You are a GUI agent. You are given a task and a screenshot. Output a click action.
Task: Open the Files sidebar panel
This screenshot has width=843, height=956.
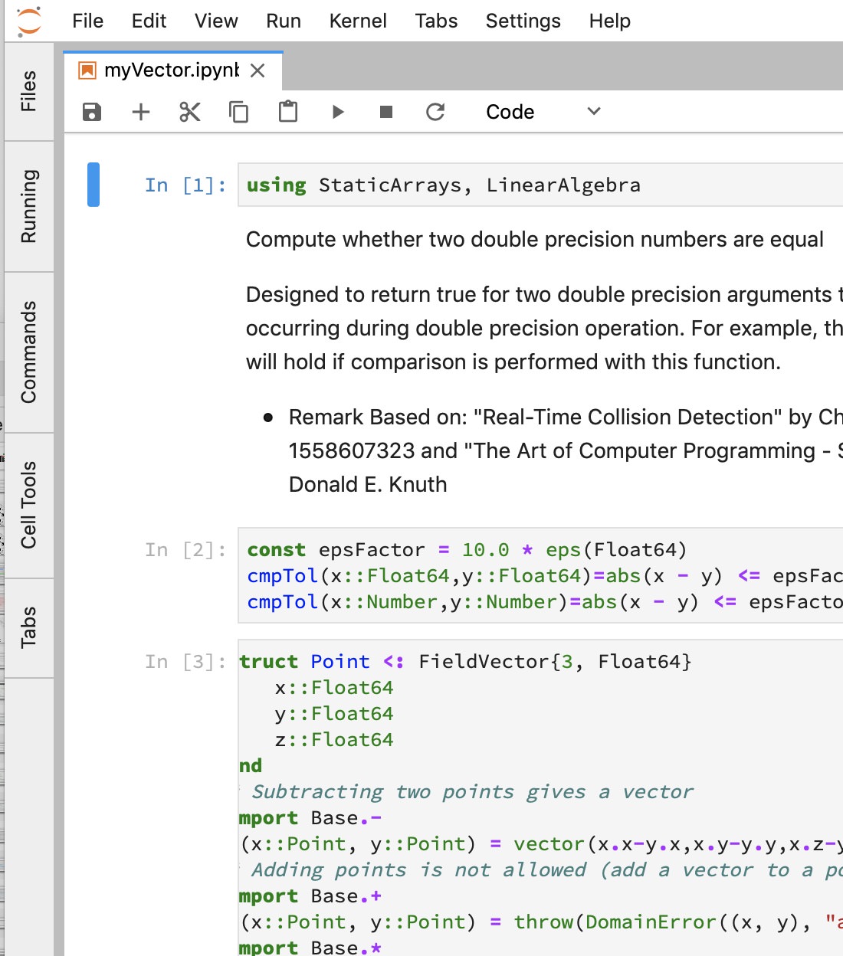[29, 92]
